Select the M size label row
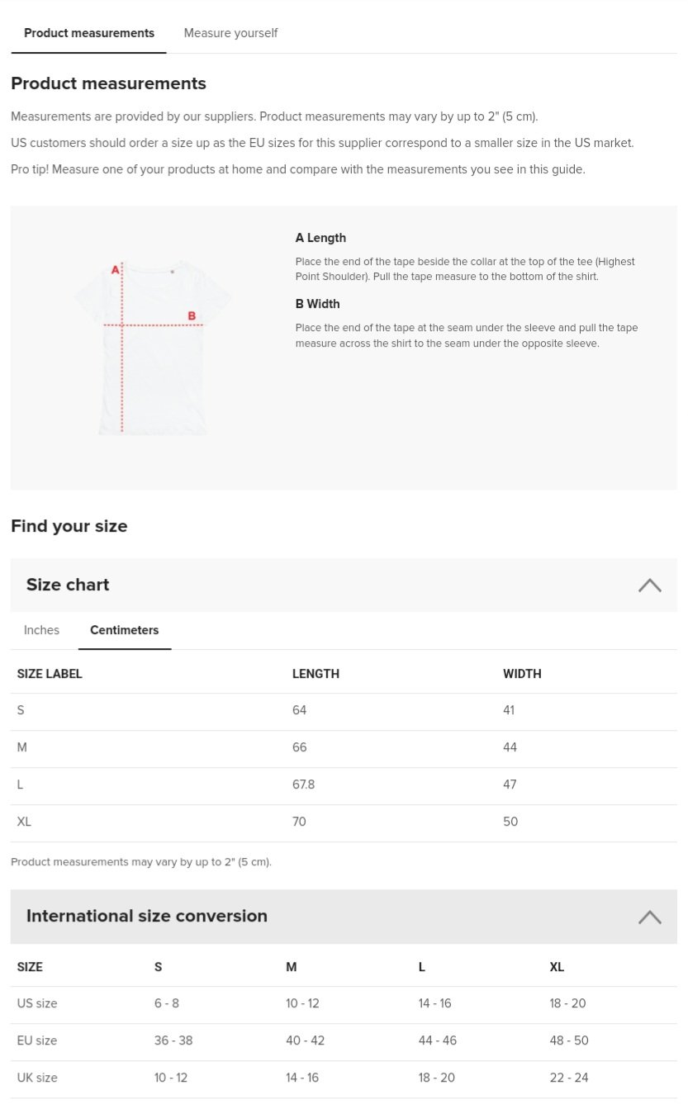Viewport: 688px width, 1109px height. (x=22, y=747)
